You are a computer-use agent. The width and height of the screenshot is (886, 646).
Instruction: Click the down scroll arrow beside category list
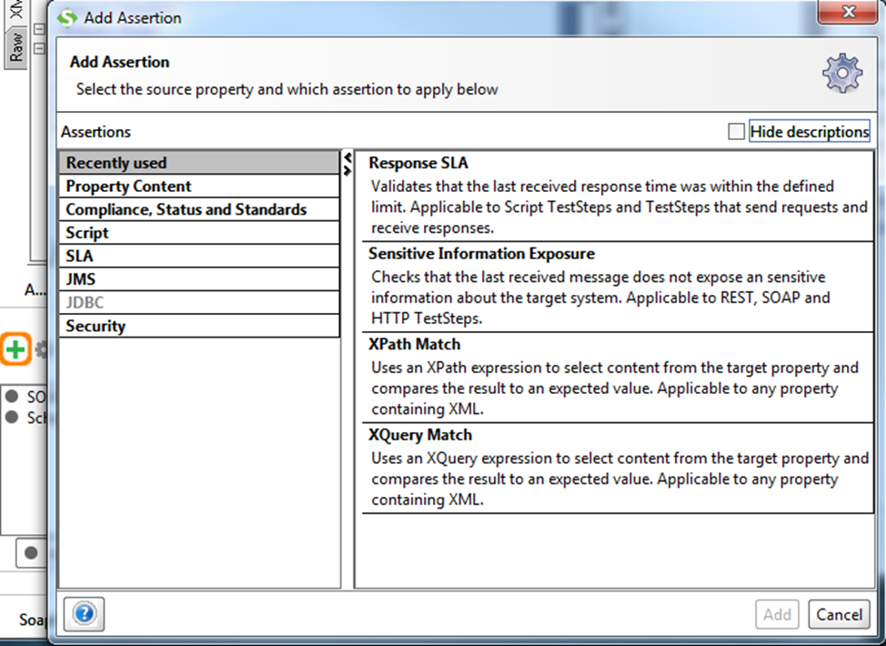click(x=348, y=170)
